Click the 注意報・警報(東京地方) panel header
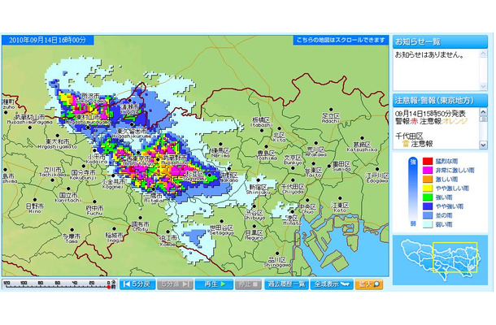The width and height of the screenshot is (496, 325). click(440, 100)
